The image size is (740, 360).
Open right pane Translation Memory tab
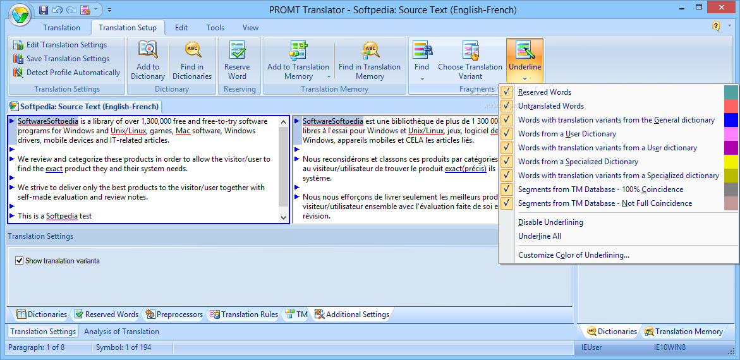click(683, 331)
